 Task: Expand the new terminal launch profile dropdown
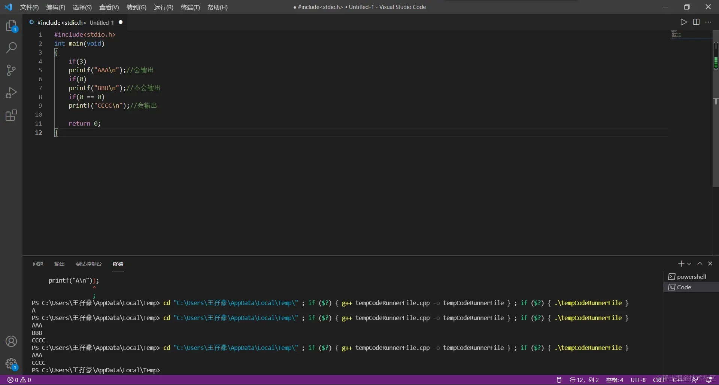[689, 264]
